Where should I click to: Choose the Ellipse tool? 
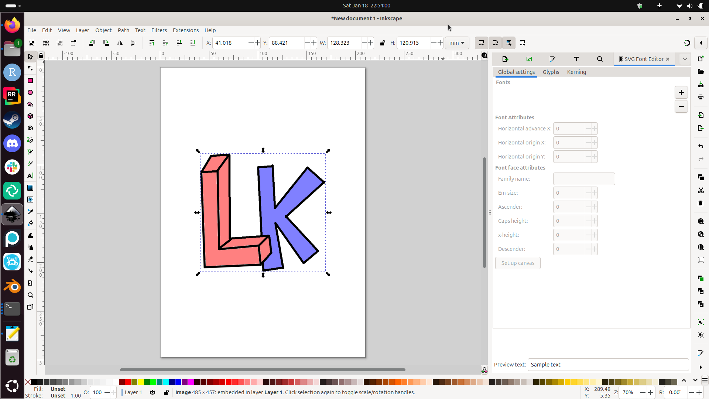30,92
